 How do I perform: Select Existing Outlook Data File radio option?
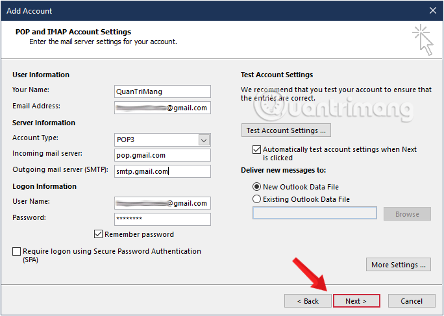point(256,199)
